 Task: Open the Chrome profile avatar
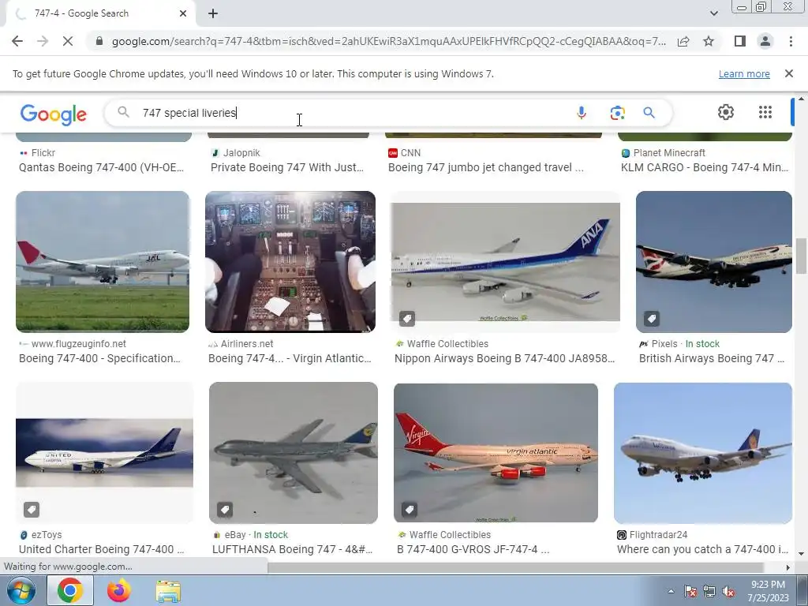tap(765, 41)
